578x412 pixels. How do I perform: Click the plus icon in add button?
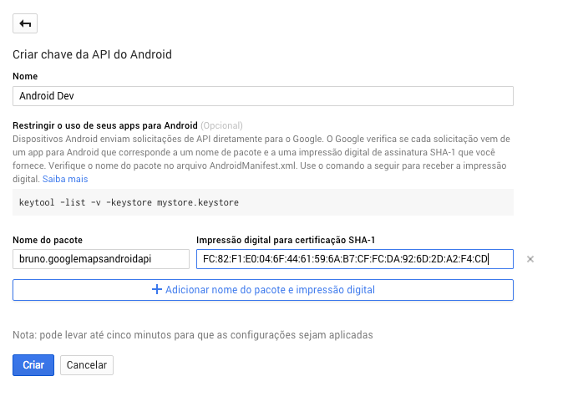[156, 290]
